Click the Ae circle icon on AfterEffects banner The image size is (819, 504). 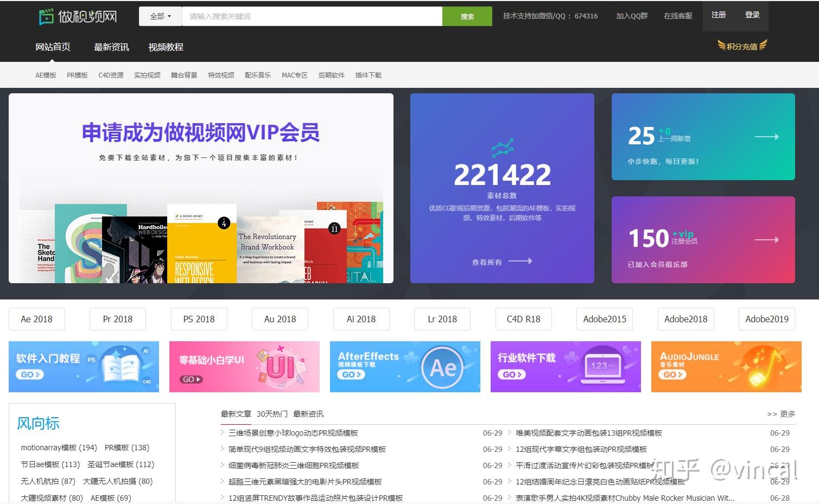pos(443,368)
